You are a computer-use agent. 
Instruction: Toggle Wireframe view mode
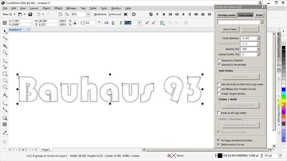click(x=100, y=14)
